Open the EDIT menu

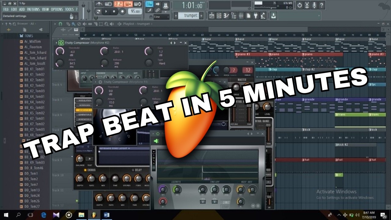(14, 9)
